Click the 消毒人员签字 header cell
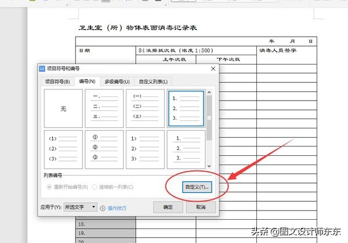Image resolution: width=348 pixels, height=243 pixels. click(287, 55)
